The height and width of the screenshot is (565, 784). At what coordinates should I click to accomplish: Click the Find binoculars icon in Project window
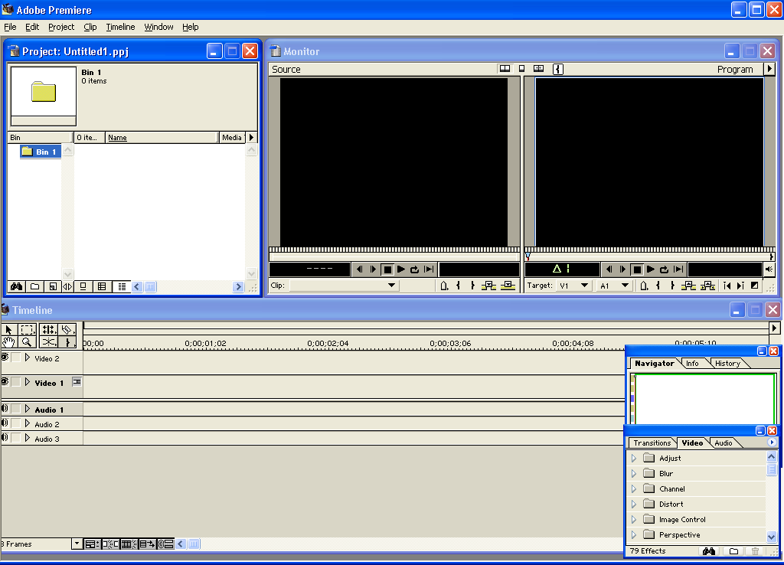click(x=17, y=286)
